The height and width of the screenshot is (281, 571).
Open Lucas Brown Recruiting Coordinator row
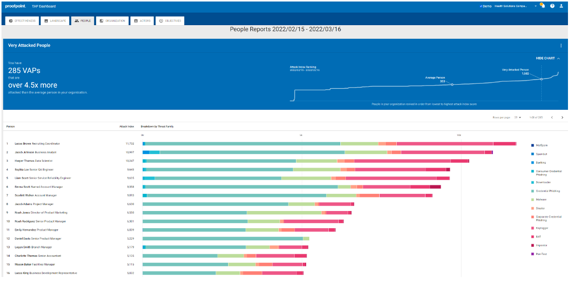(37, 144)
